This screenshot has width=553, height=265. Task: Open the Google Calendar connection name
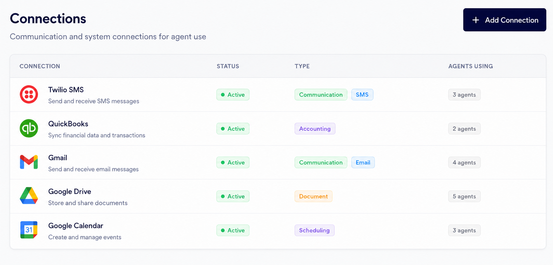(75, 226)
